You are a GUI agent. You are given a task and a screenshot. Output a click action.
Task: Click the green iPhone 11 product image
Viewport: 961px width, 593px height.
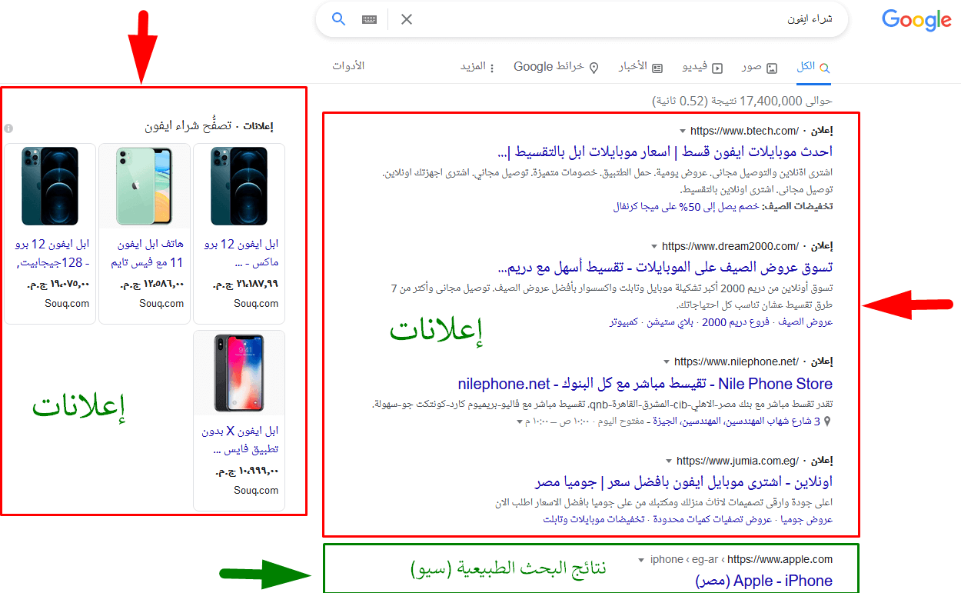tap(144, 185)
